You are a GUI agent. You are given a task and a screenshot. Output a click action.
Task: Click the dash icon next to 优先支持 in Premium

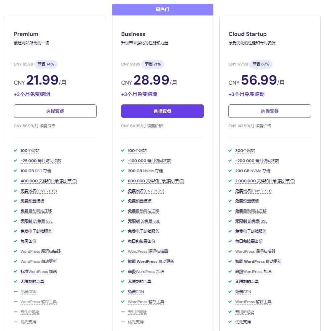tap(15, 322)
